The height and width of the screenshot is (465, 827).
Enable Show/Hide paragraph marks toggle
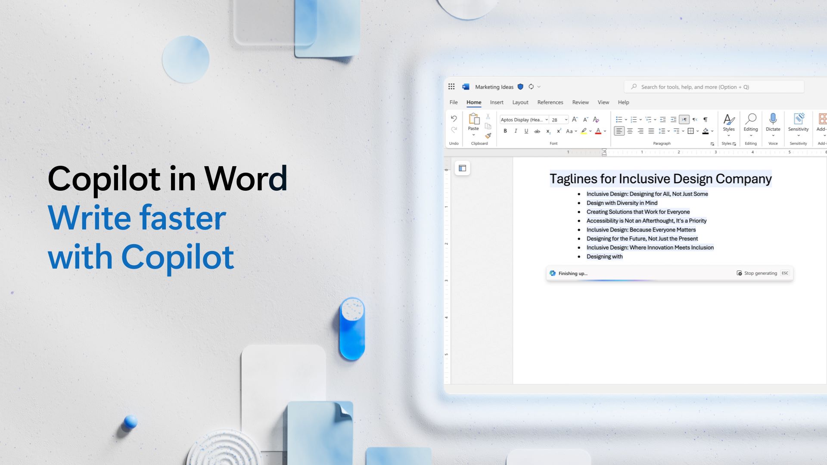(x=707, y=120)
